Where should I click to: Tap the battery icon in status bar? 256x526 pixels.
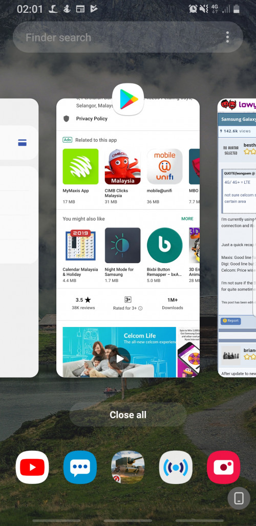(x=237, y=9)
